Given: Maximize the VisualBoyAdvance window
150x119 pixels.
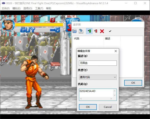Looking at the screenshot, I should [x=135, y=3].
